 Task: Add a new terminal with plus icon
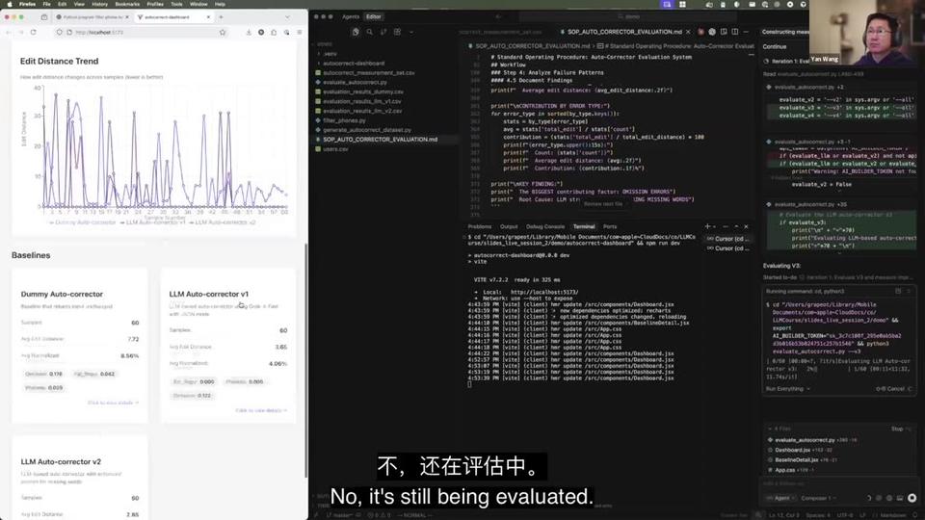706,226
